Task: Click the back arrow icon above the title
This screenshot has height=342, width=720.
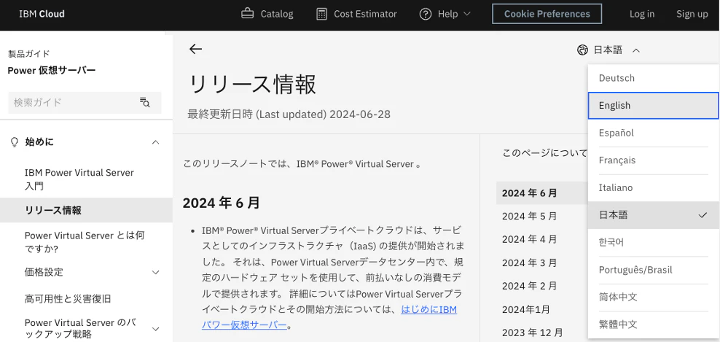Action: (x=195, y=49)
